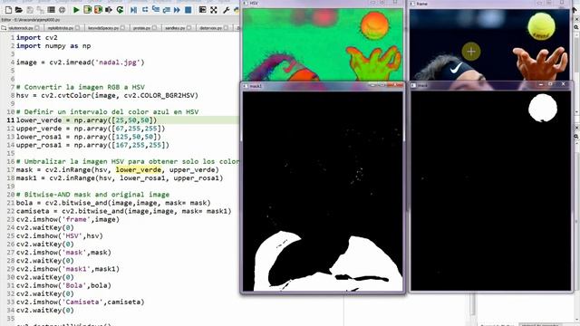Run current cell and advance to next
This screenshot has width=580, height=326.
(98, 10)
